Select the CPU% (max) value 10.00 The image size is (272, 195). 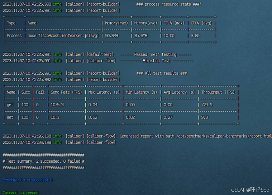[x=169, y=36]
